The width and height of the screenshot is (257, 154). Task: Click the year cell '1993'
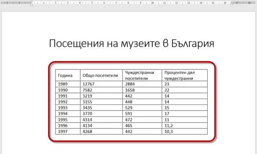coord(68,108)
